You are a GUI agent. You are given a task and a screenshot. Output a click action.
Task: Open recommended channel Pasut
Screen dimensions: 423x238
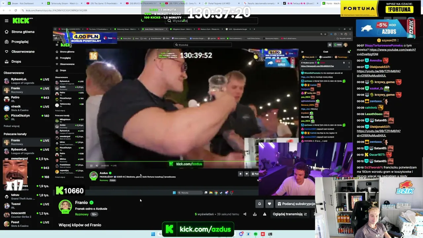[26, 224]
